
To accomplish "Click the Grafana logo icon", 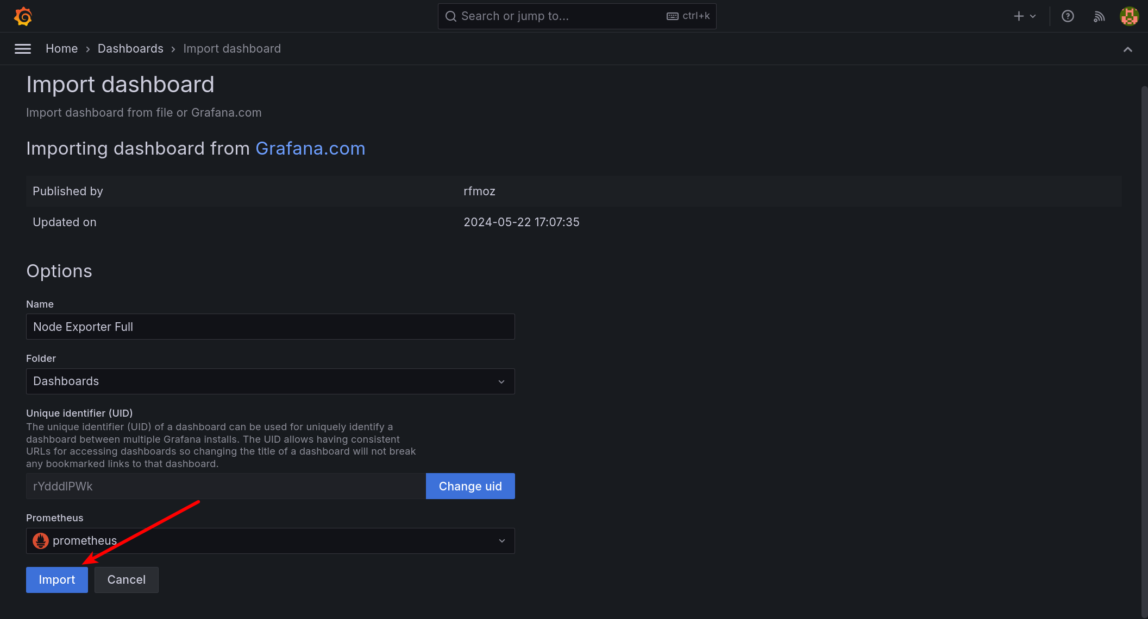I will coord(23,16).
